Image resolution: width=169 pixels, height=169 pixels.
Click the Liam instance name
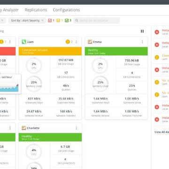30,42
